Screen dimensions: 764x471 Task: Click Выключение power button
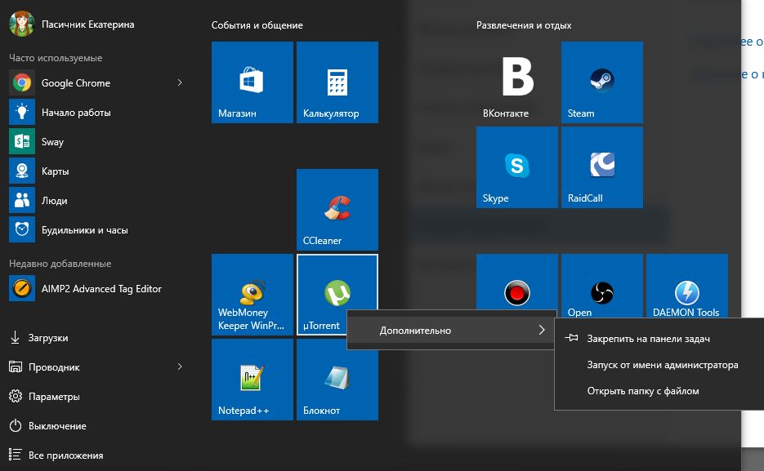[x=47, y=426]
